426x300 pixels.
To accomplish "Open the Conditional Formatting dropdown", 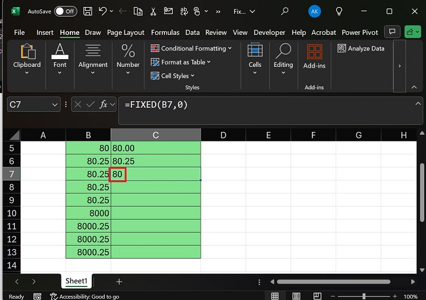I will (191, 49).
